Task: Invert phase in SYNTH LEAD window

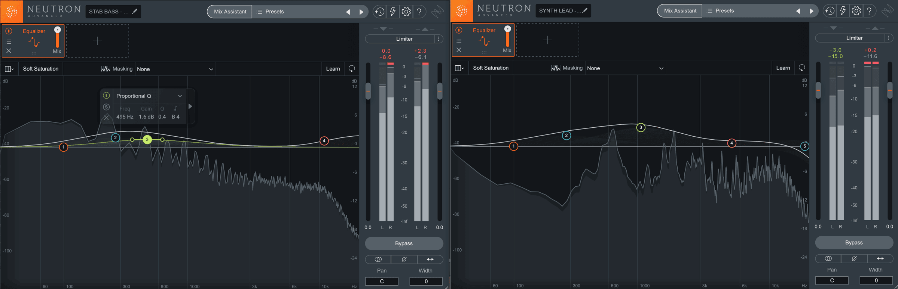Action: 854,258
